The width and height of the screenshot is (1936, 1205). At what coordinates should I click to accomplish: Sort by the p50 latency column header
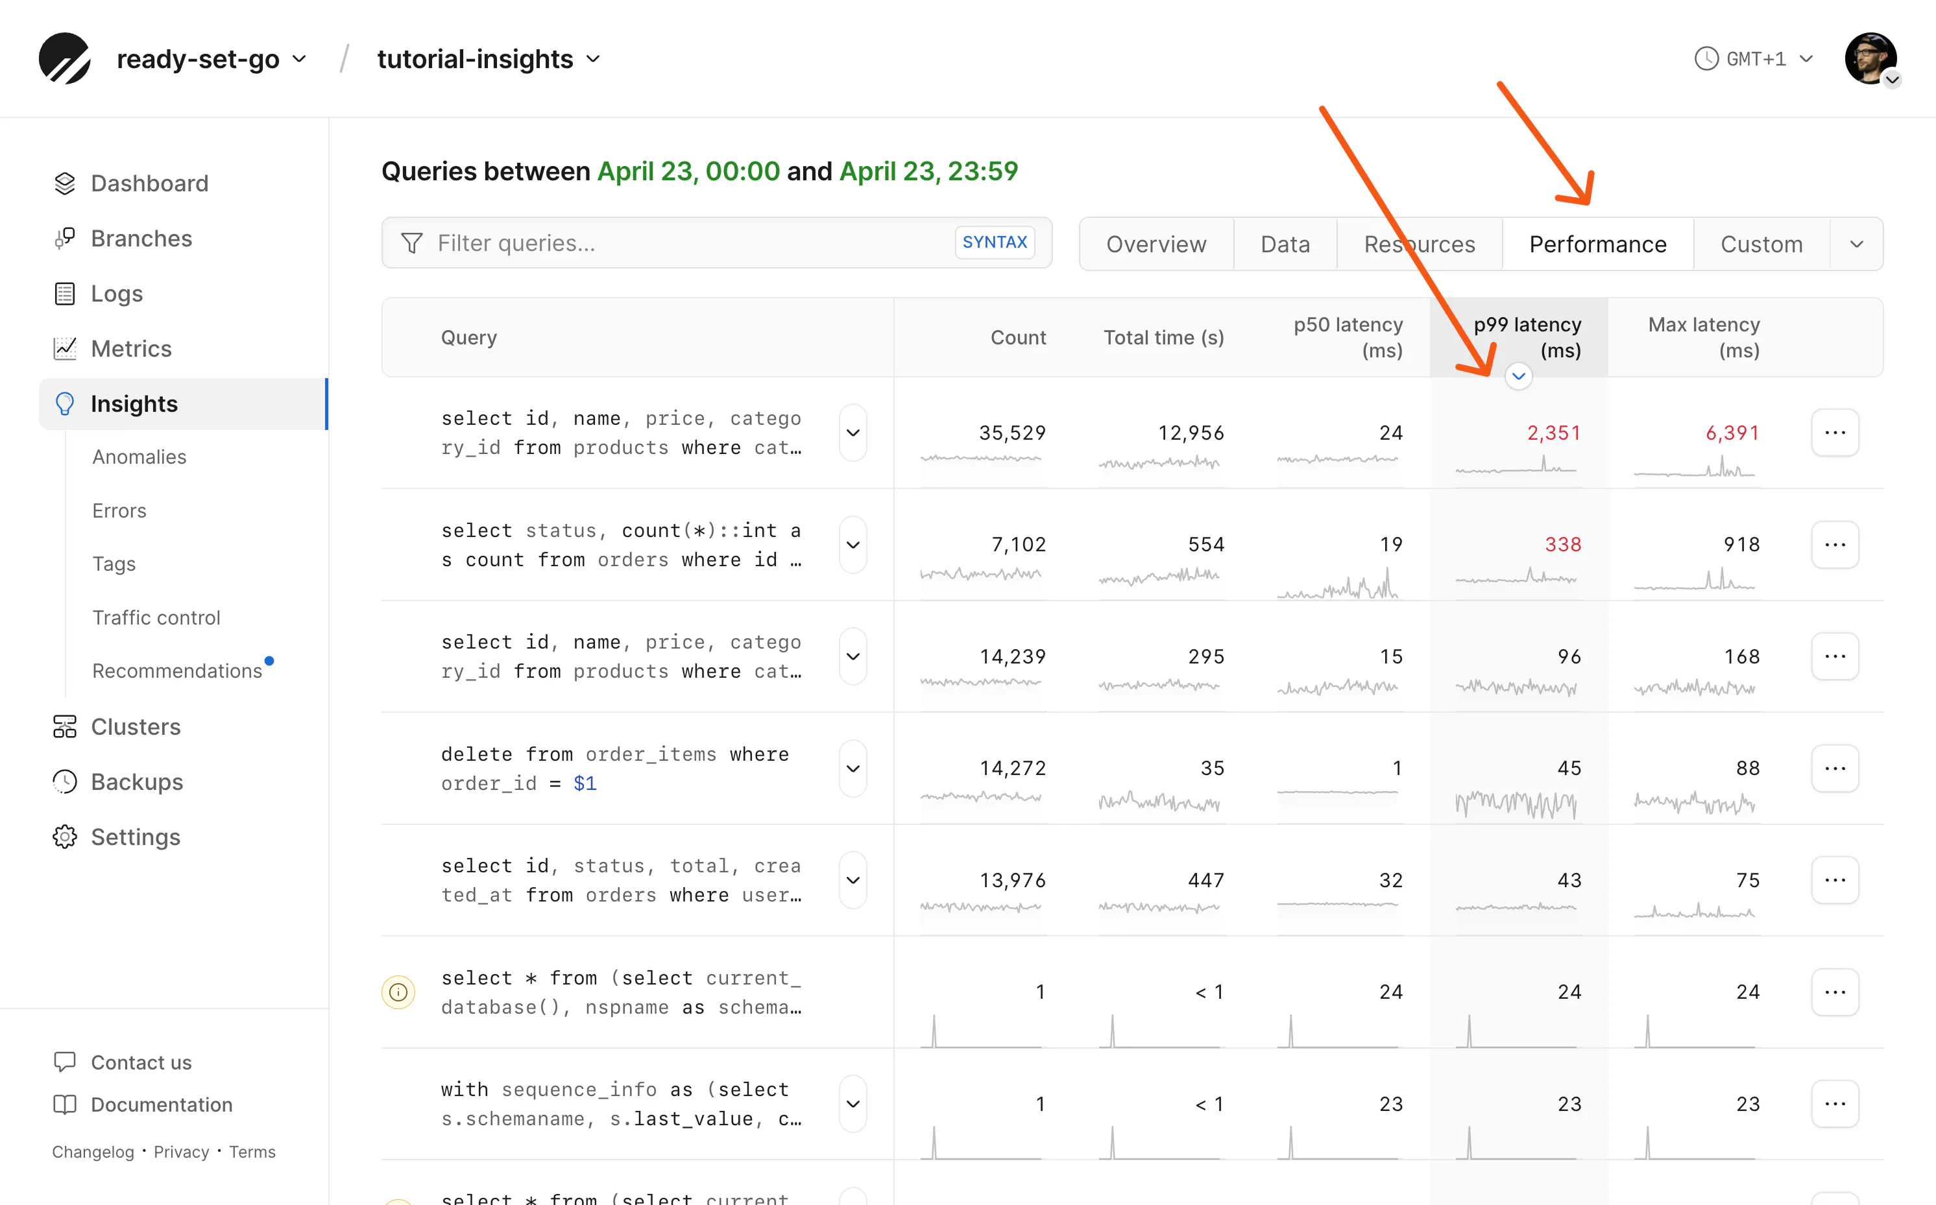tap(1348, 337)
